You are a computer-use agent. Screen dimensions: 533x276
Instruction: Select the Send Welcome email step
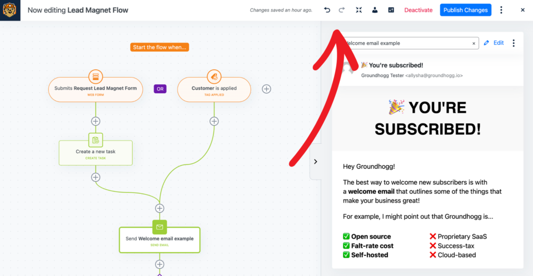159,240
